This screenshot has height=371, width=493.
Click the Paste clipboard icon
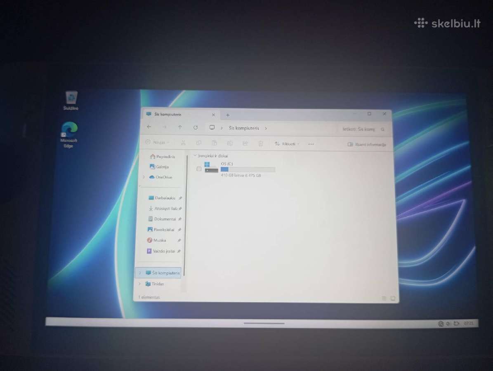pos(214,143)
